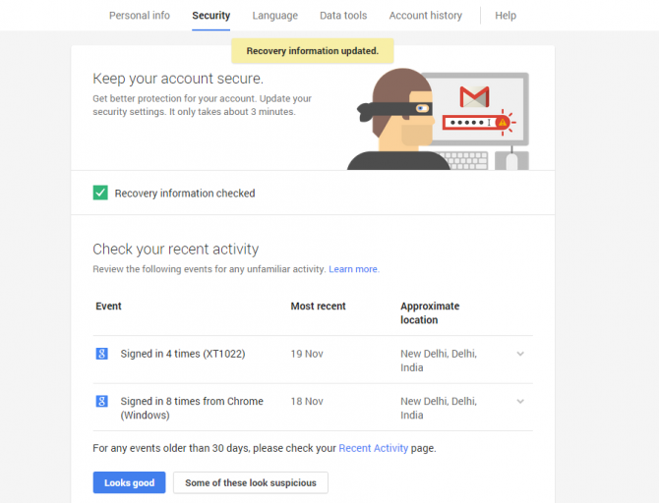Switch to the Language tab

275,16
